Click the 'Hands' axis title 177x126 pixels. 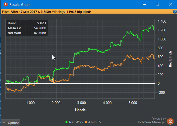(x=80, y=110)
